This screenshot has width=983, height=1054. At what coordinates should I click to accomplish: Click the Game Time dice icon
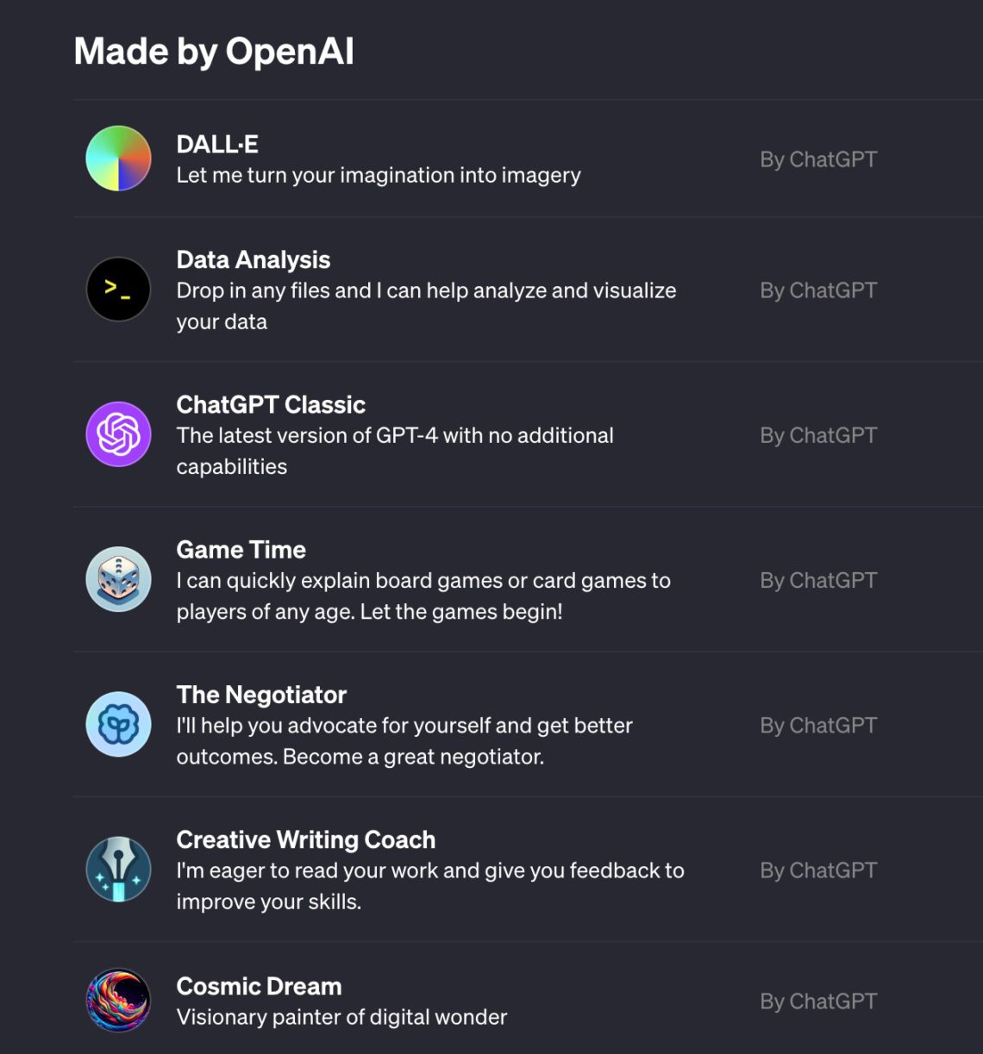point(119,579)
